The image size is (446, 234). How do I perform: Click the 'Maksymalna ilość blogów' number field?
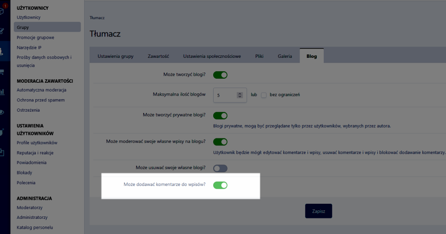click(x=226, y=95)
